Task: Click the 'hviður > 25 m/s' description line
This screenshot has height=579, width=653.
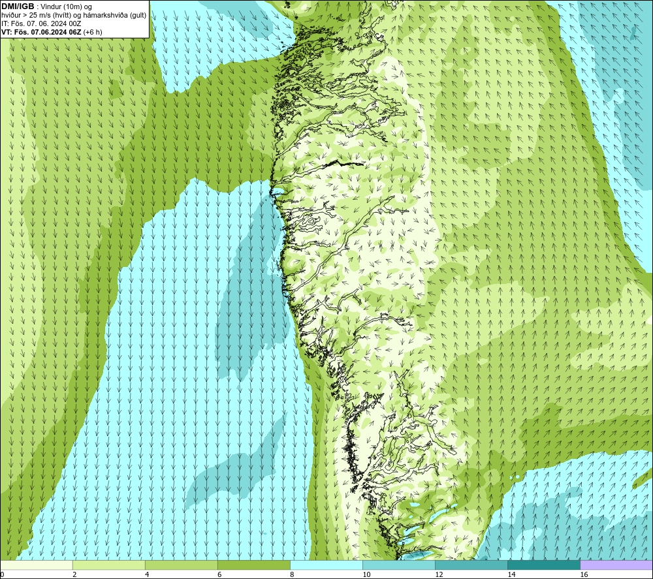Action: pyautogui.click(x=74, y=15)
